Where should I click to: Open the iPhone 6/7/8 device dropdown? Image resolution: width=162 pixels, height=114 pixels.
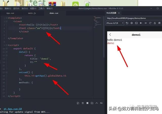115,23
